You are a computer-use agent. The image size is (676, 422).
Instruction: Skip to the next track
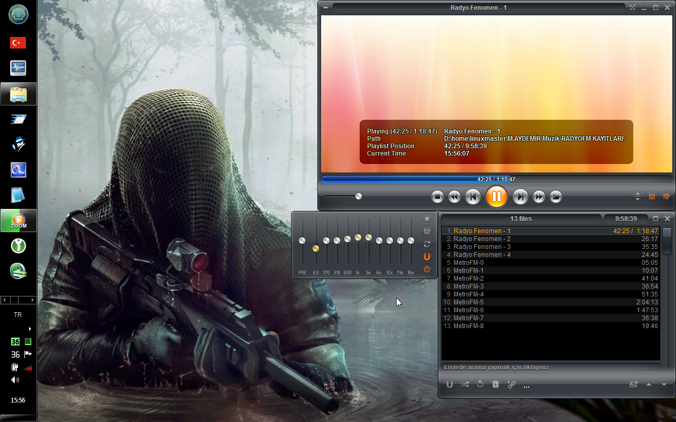tap(520, 197)
